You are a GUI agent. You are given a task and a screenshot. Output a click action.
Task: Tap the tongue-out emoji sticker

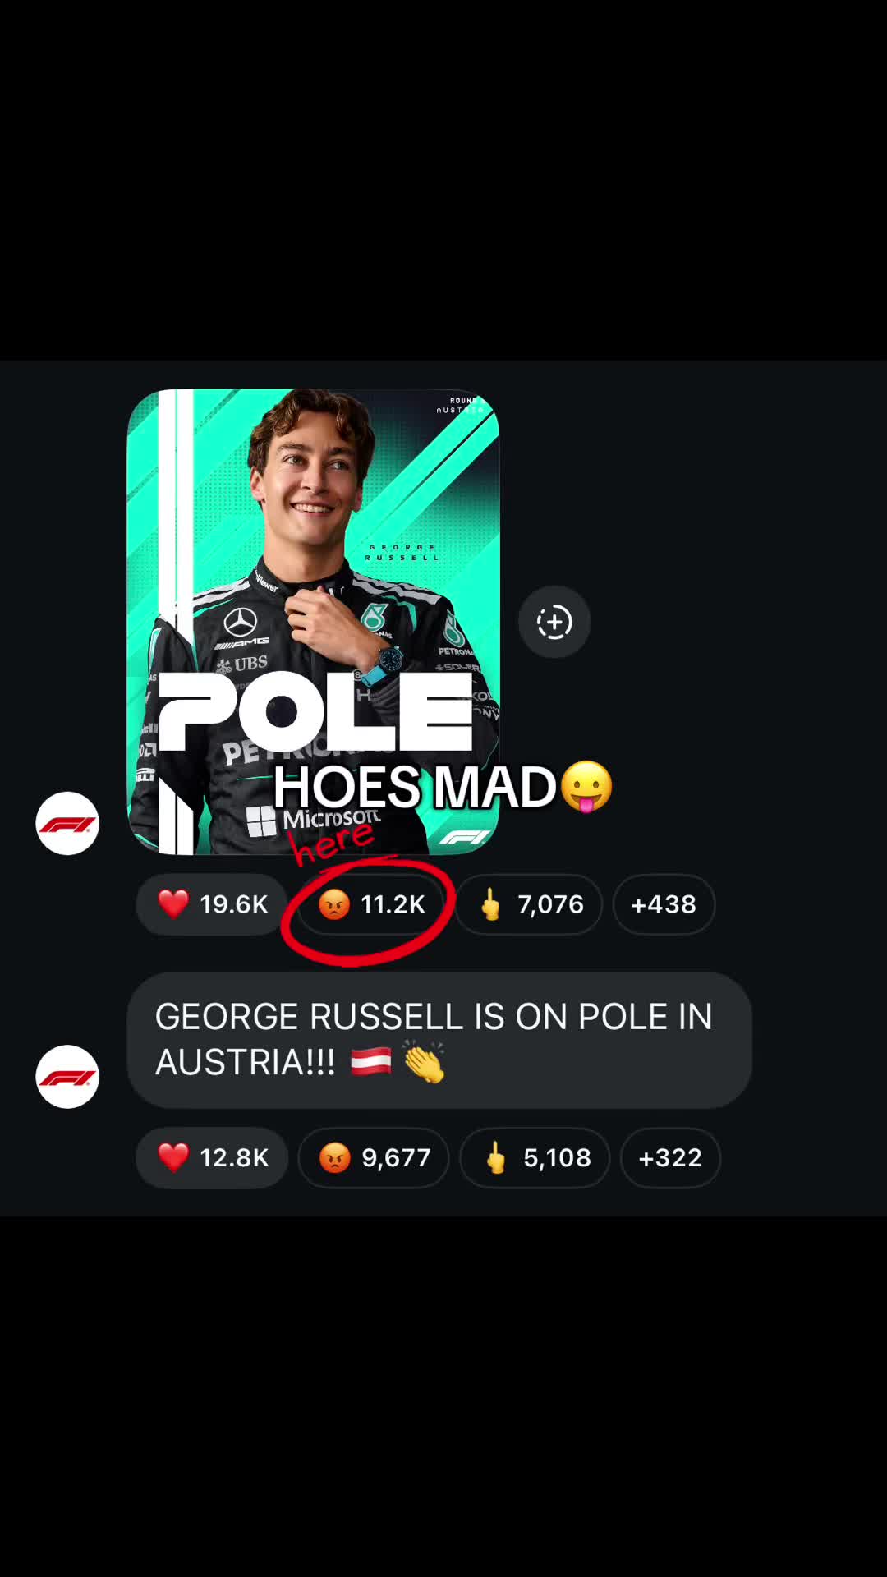pyautogui.click(x=586, y=786)
